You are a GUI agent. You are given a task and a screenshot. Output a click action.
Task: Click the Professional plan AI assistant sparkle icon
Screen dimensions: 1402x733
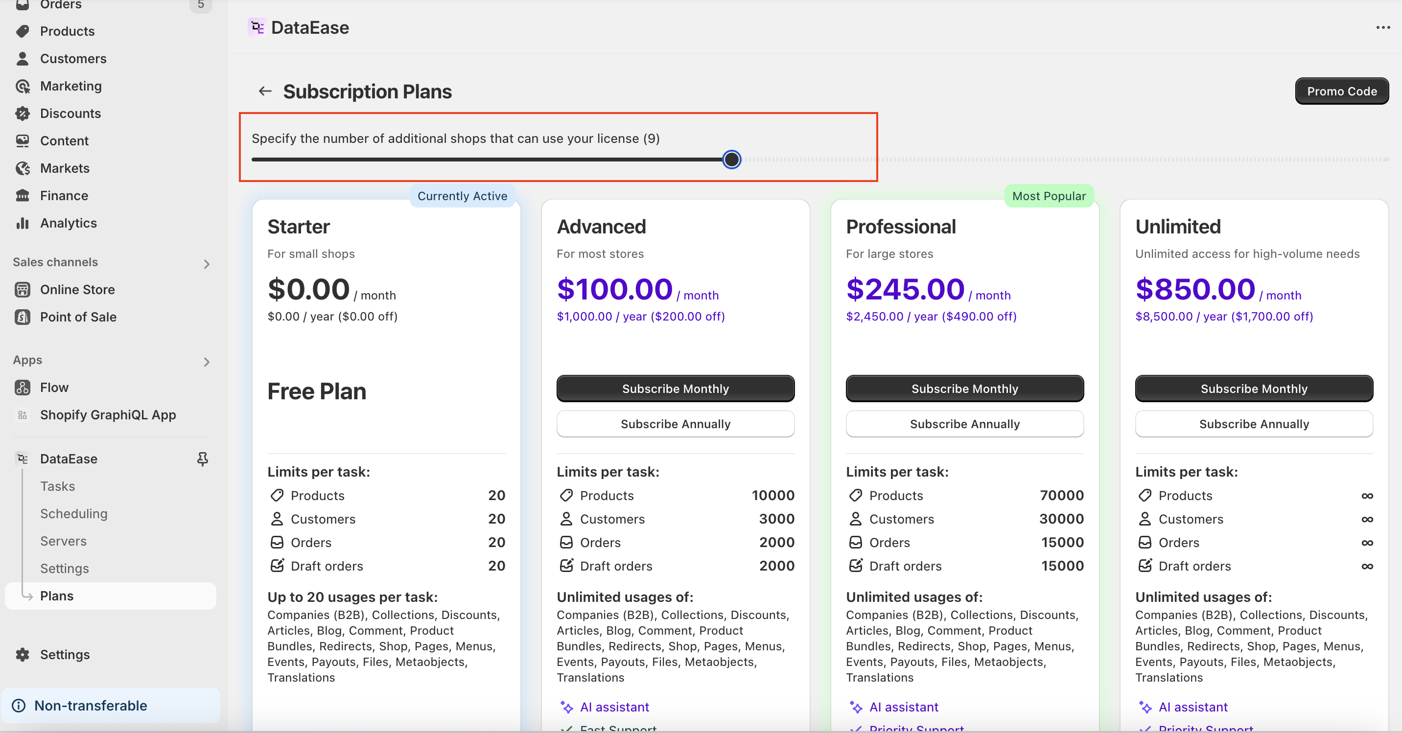[856, 707]
